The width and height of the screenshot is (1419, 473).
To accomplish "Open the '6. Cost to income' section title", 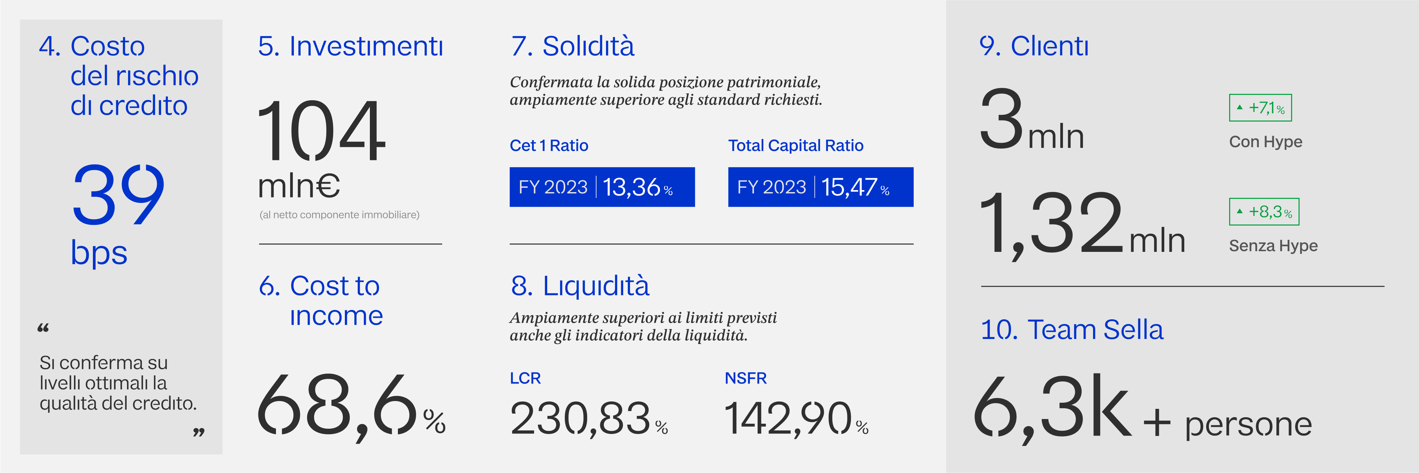I will click(320, 301).
